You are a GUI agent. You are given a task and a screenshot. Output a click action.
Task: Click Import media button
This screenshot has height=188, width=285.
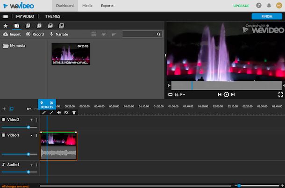pos(12,34)
